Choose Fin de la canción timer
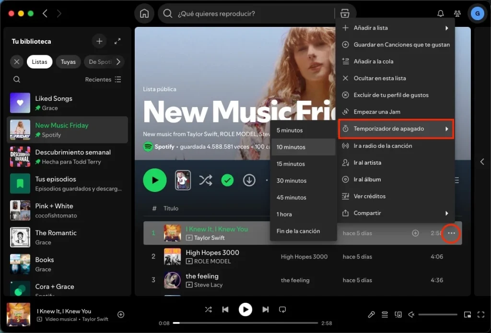 pyautogui.click(x=304, y=231)
